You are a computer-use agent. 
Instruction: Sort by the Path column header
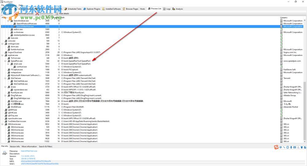[63, 17]
